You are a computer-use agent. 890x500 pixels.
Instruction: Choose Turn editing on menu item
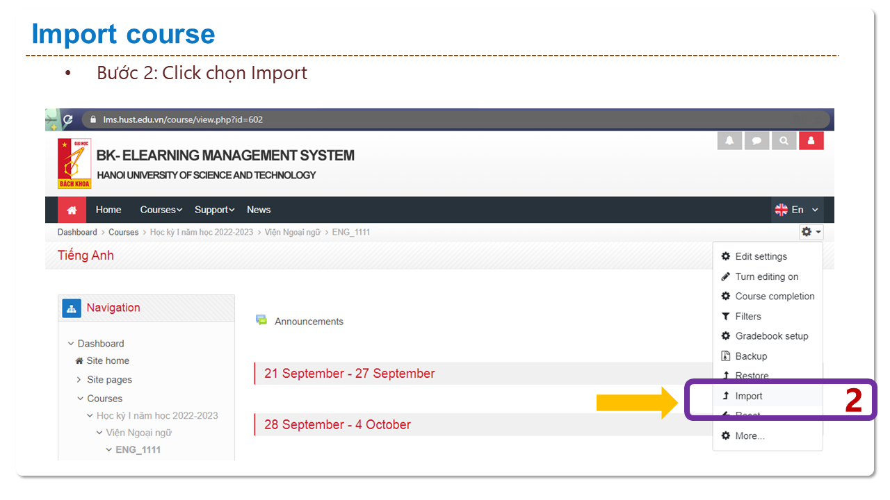point(766,276)
